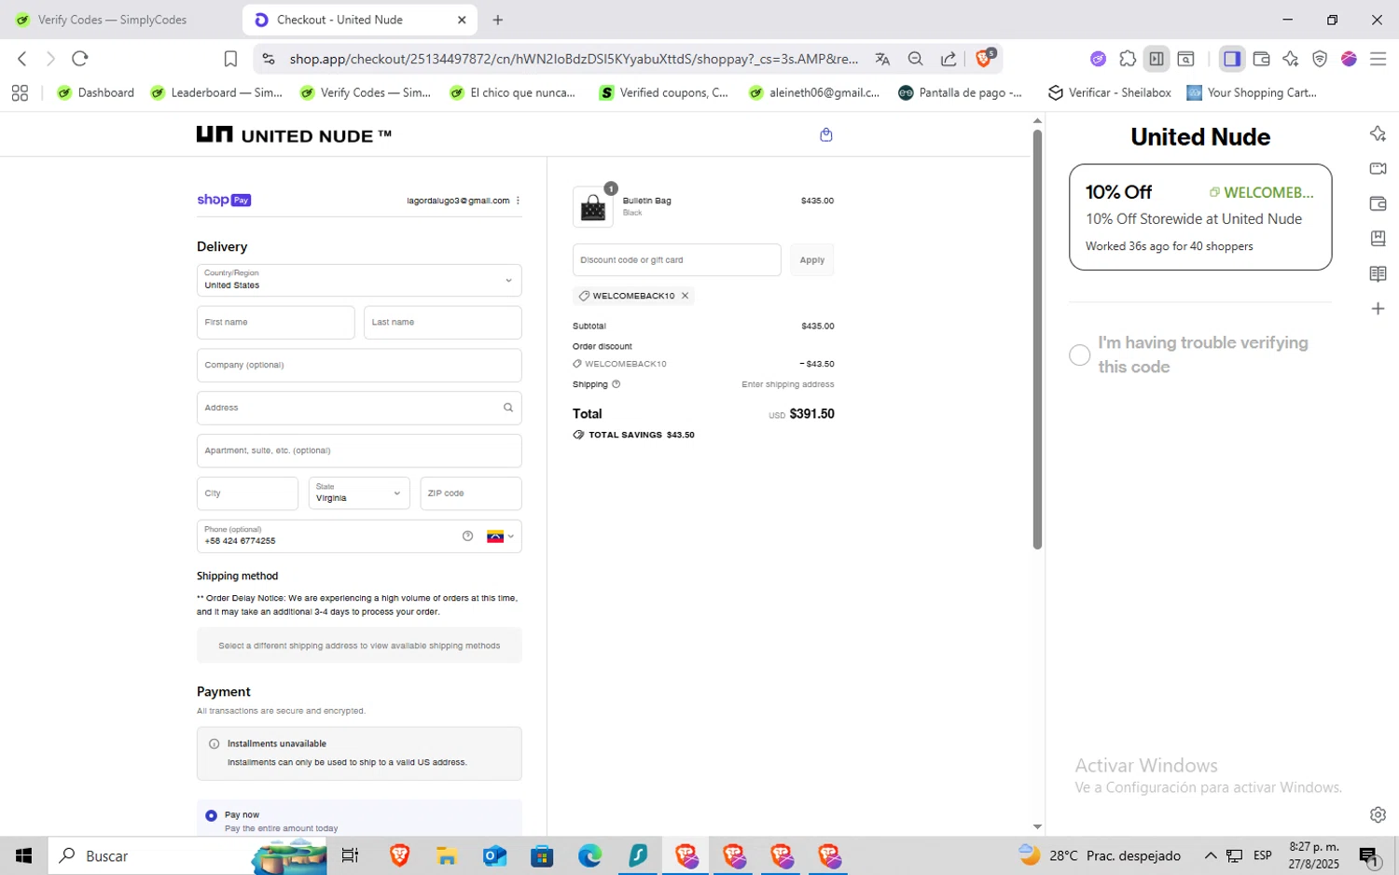Open the Verificar - Sheilabox bookmark
1399x875 pixels.
tap(1110, 92)
